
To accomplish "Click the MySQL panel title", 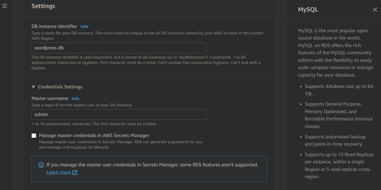I will coord(308,10).
